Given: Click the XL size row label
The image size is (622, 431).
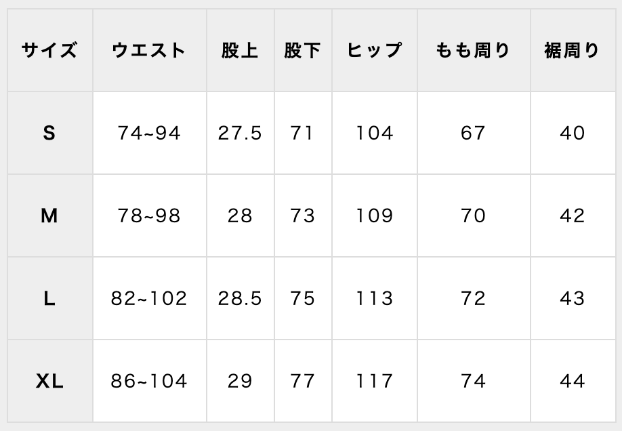Looking at the screenshot, I should [x=49, y=382].
